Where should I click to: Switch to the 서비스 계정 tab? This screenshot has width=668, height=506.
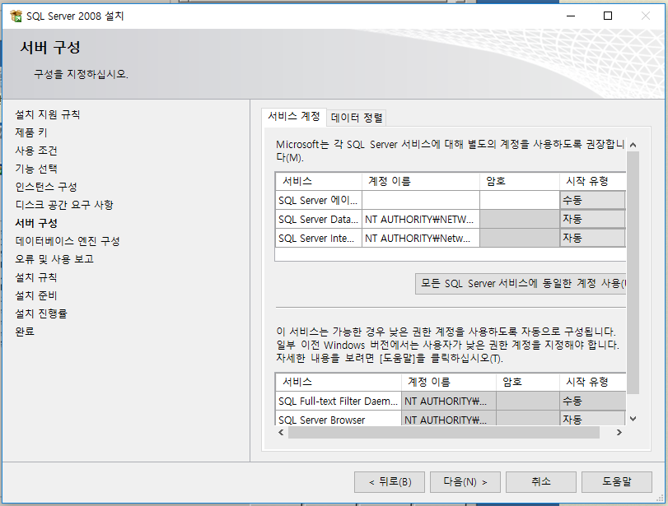coord(293,116)
